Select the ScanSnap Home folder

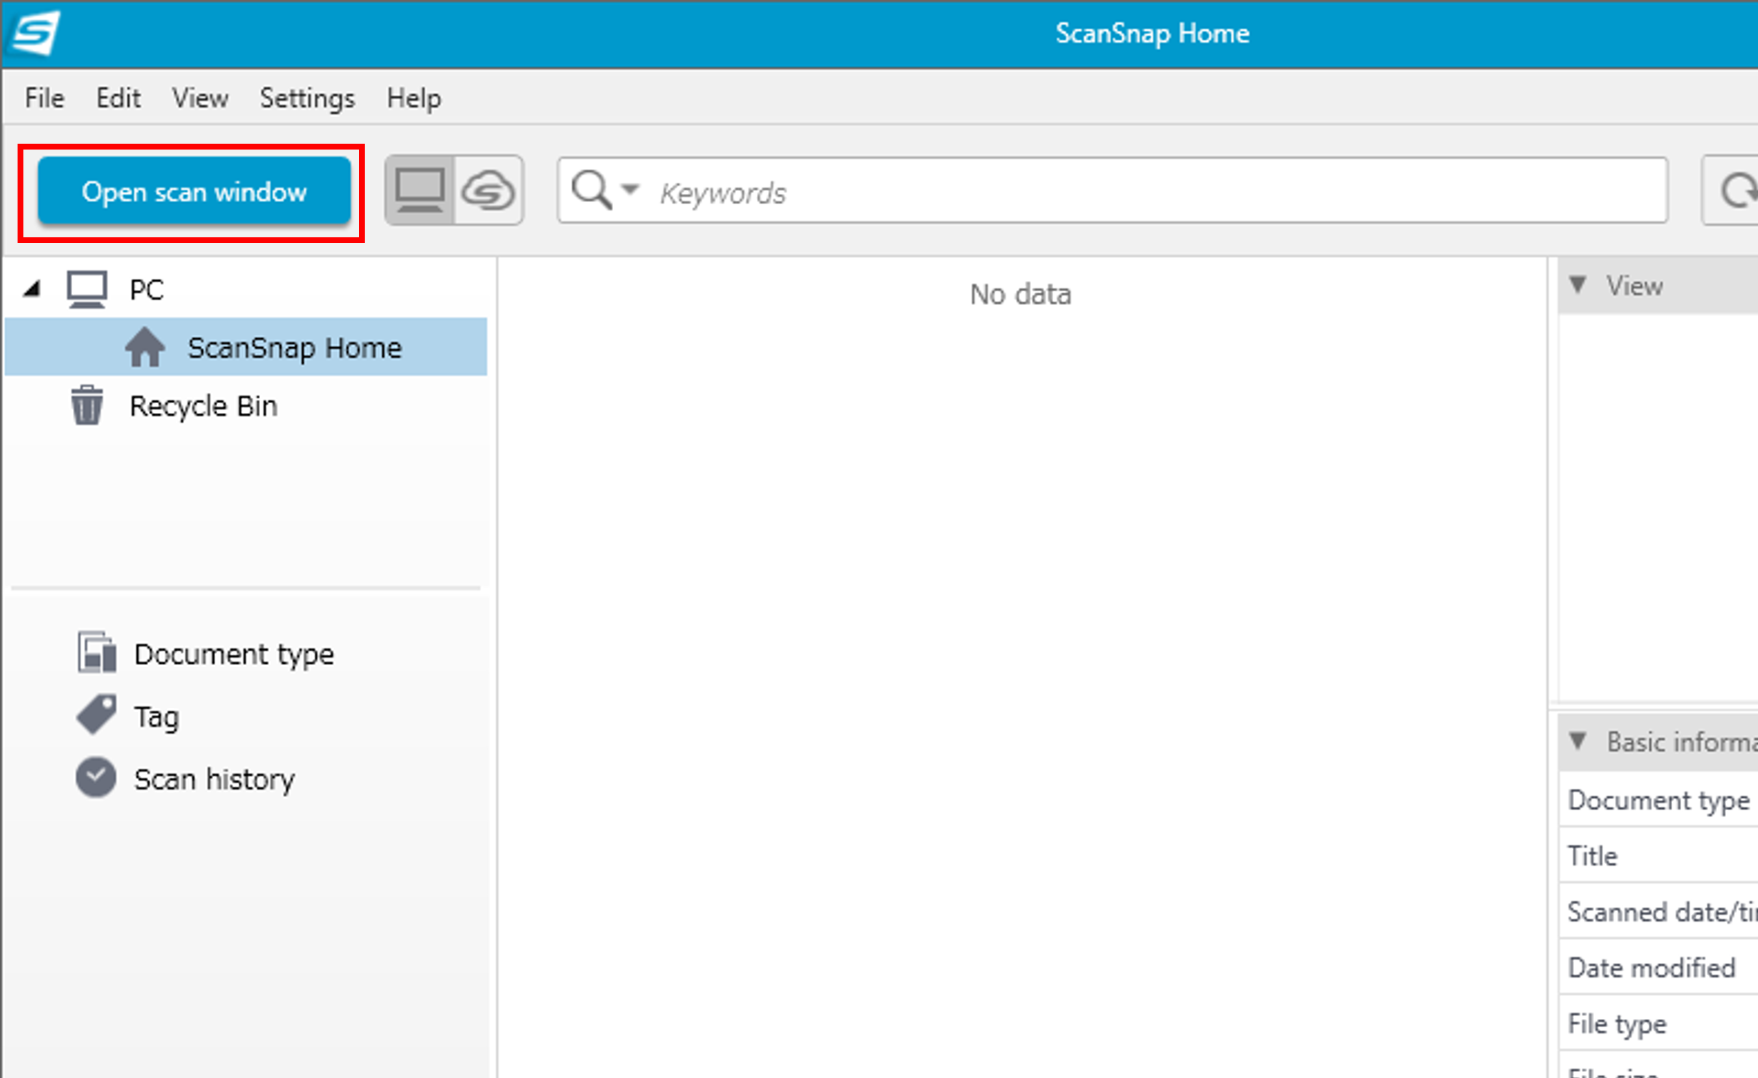point(246,347)
